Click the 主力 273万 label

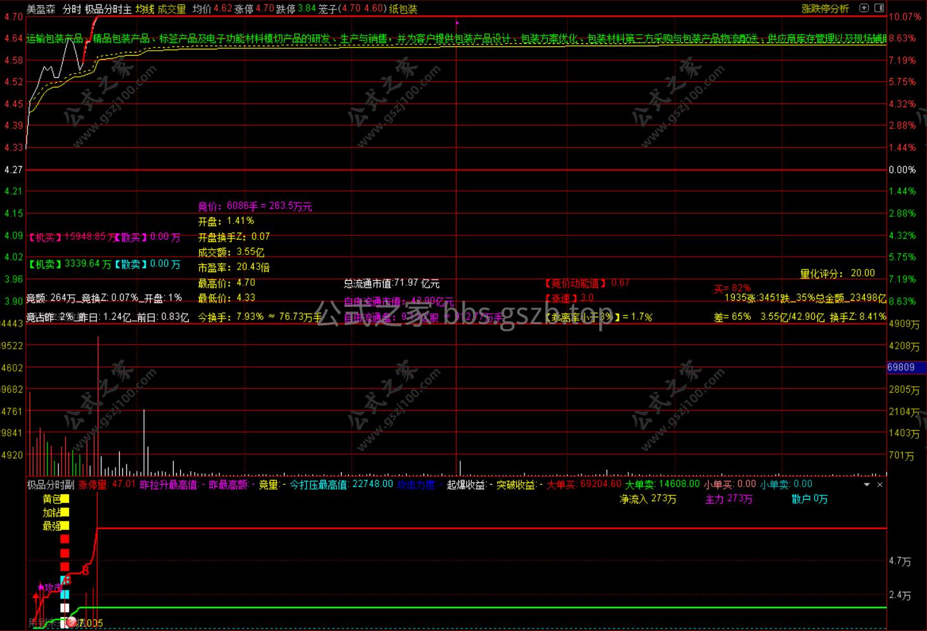[x=729, y=499]
